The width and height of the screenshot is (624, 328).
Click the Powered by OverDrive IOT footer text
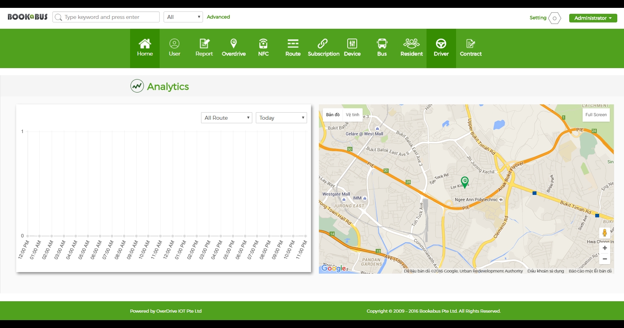pos(166,311)
